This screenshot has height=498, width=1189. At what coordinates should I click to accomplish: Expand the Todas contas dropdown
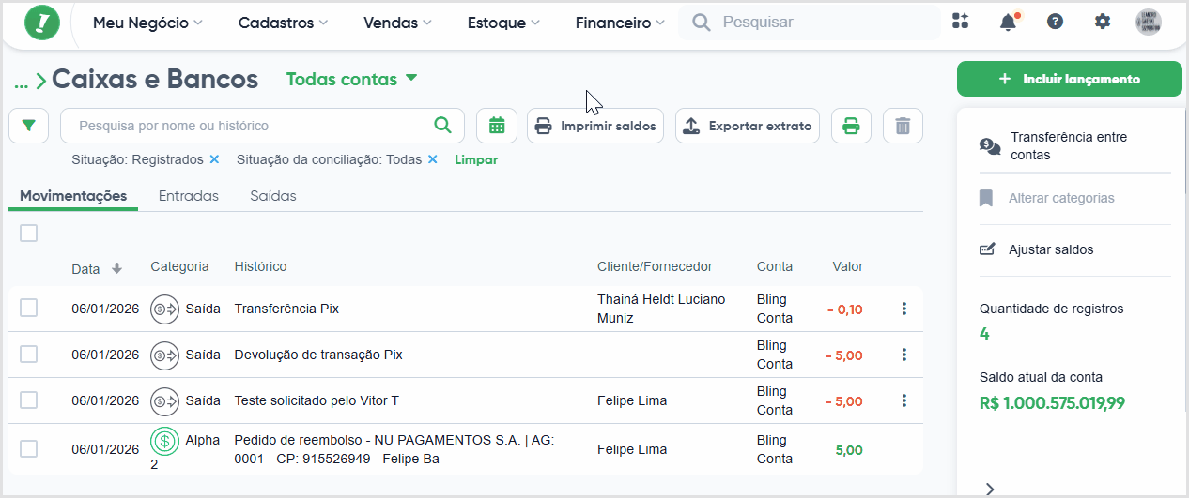click(351, 80)
